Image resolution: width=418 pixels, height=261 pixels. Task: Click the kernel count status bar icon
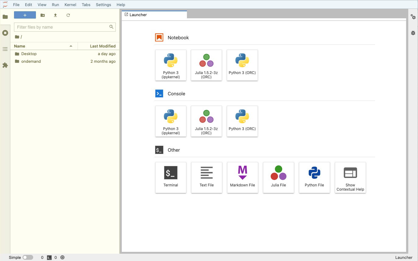62,258
